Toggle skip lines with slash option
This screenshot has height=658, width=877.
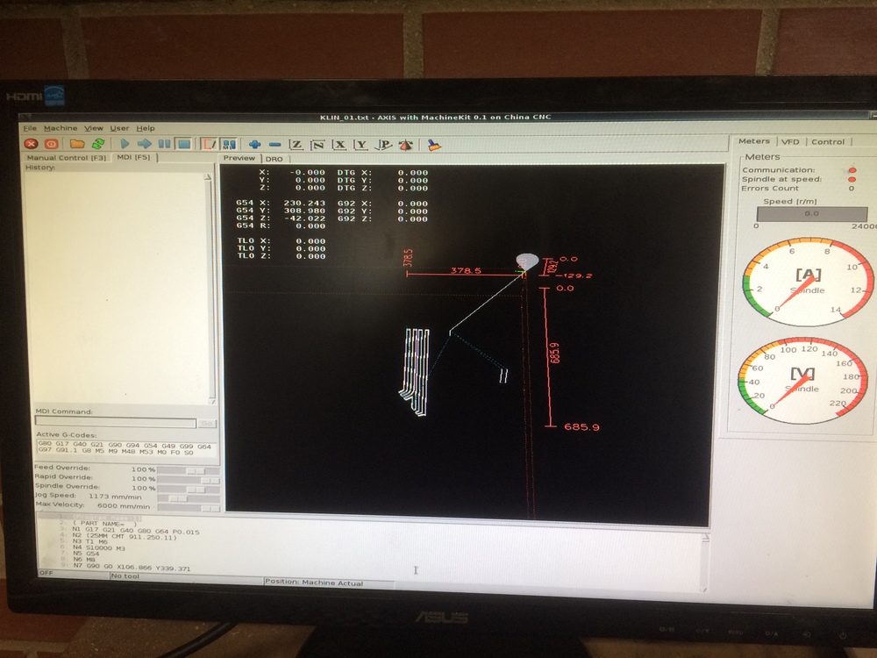[x=209, y=144]
